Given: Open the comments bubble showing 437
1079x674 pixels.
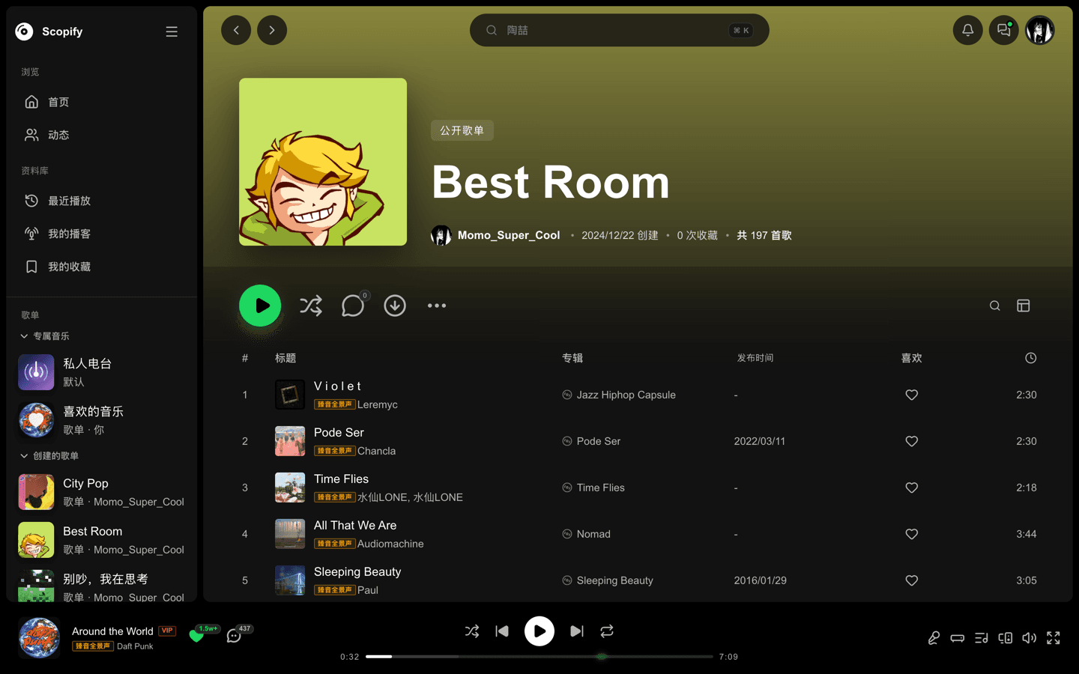Looking at the screenshot, I should point(235,635).
